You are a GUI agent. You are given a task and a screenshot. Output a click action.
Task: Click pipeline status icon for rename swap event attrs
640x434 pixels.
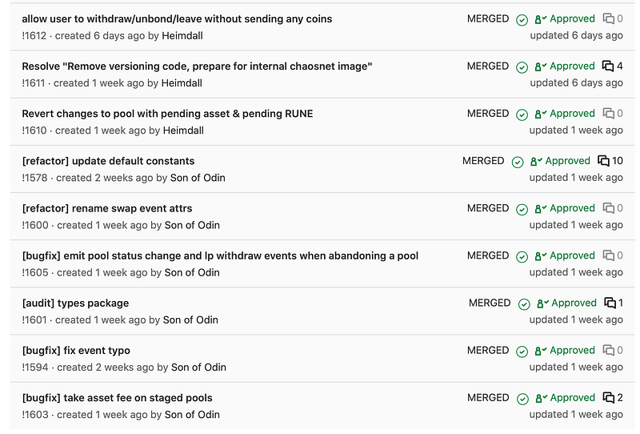coord(522,209)
